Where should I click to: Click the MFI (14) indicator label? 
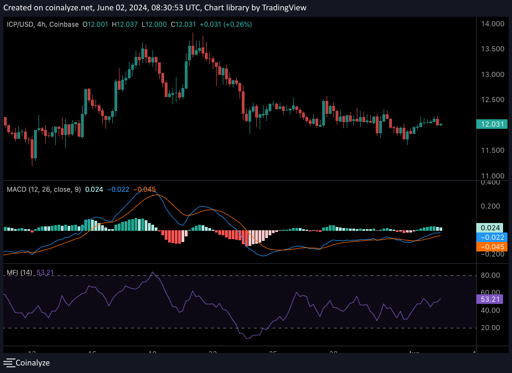(19, 273)
